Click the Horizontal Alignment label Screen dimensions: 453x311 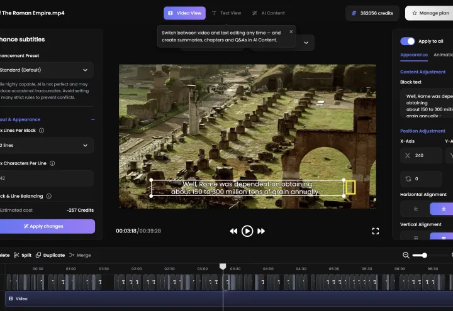click(423, 194)
